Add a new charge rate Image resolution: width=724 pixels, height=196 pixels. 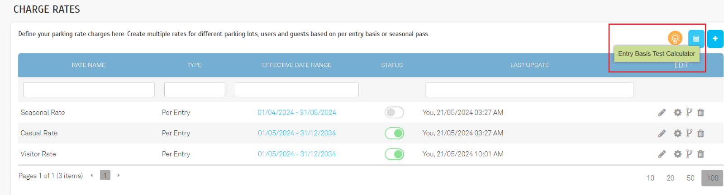click(x=715, y=38)
